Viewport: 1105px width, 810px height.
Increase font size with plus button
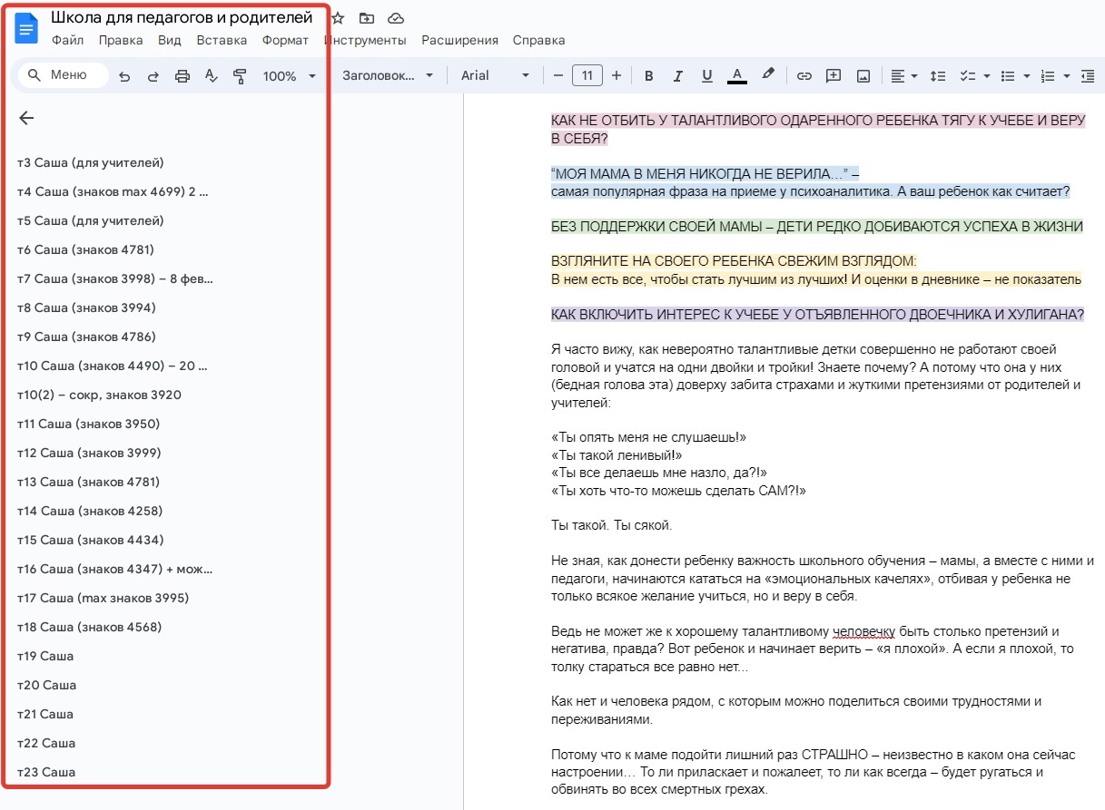617,75
